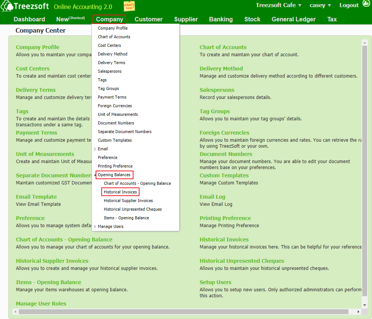Select Document Numbers menu entry

coord(116,123)
